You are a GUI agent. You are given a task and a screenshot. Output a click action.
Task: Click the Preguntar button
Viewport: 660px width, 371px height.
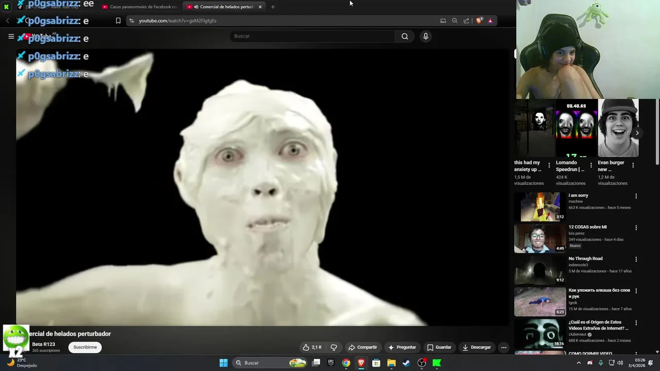click(402, 347)
